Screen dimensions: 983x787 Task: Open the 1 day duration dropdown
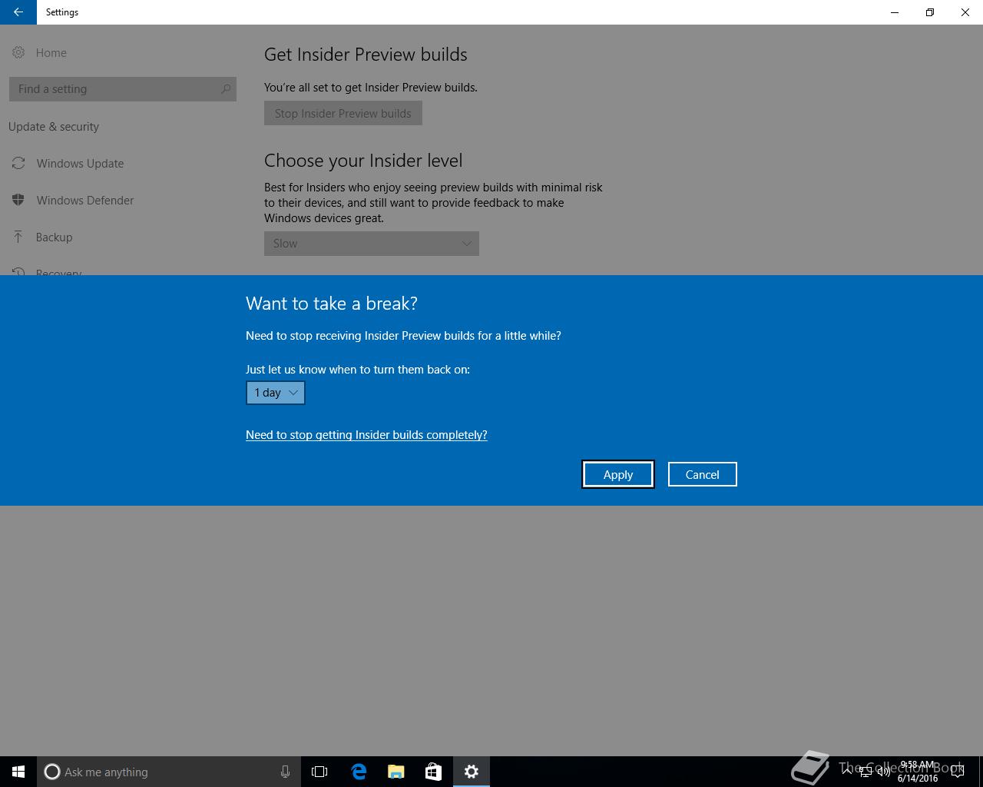tap(275, 393)
